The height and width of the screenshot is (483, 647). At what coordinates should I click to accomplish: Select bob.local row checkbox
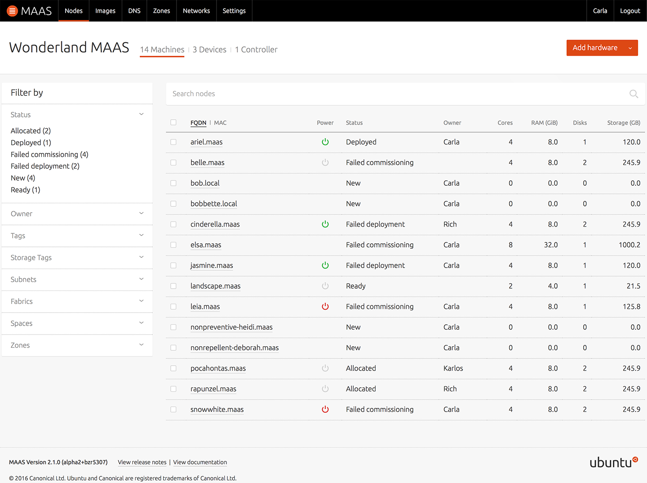pos(173,183)
